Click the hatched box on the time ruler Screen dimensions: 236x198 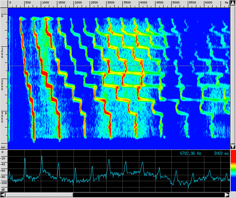4,11
